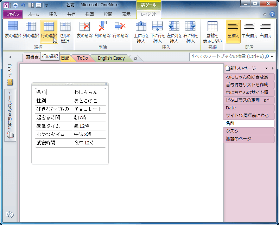
Task: Click the OneNote application icon in the title bar
Action: [x=6, y=5]
